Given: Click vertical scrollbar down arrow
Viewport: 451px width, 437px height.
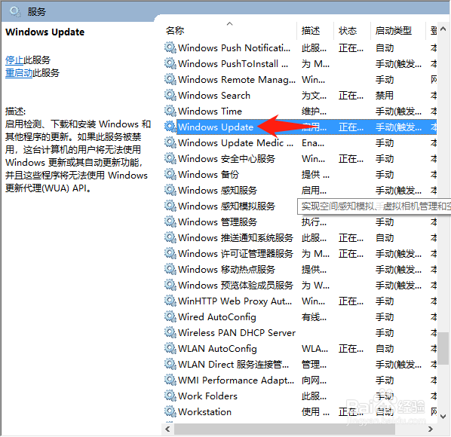Looking at the screenshot, I should coord(443,417).
